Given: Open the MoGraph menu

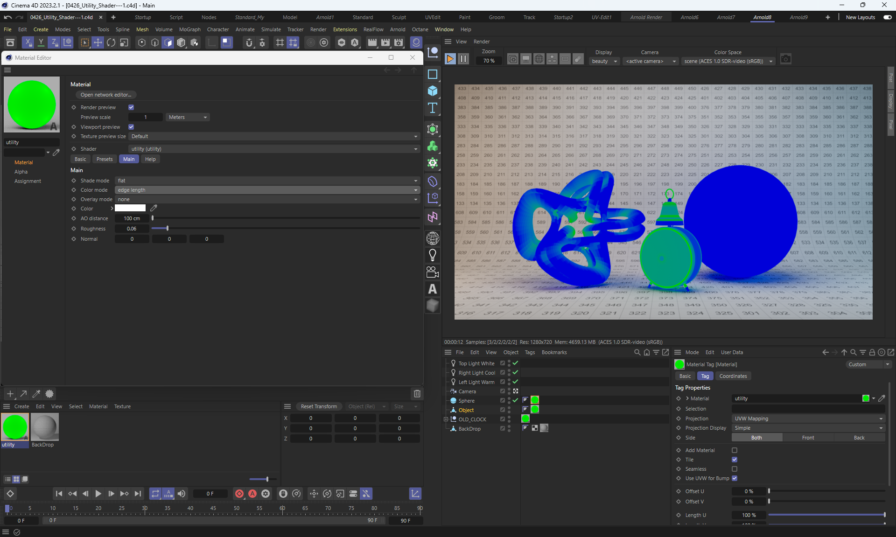Looking at the screenshot, I should (189, 29).
